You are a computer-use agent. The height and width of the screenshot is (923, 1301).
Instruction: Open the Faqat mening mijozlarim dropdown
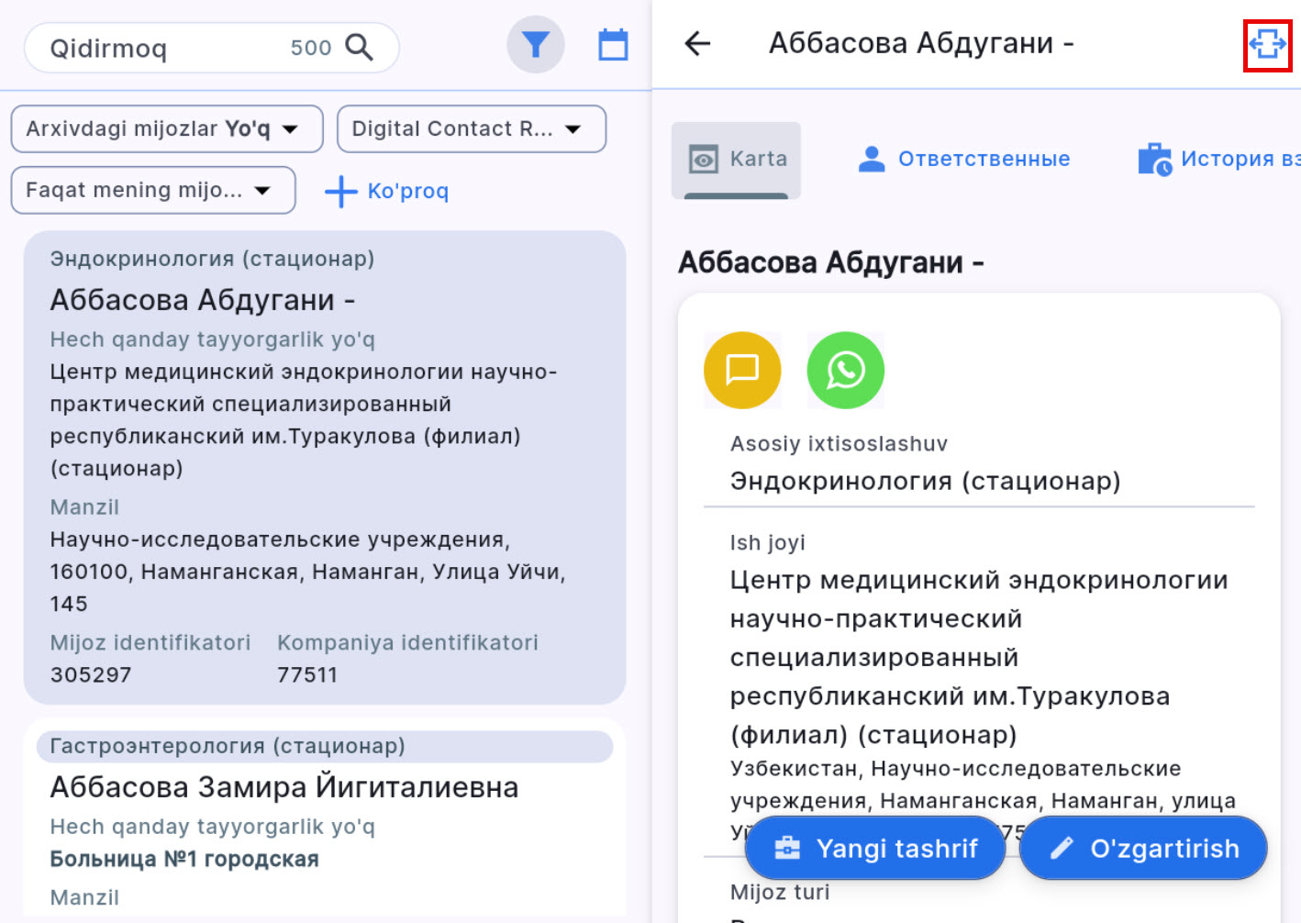pyautogui.click(x=152, y=190)
